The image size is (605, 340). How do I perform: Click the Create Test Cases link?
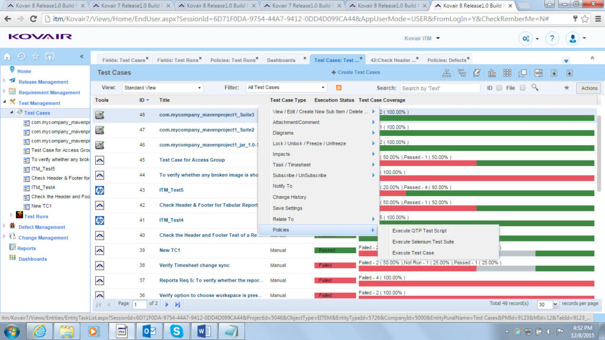pos(358,73)
